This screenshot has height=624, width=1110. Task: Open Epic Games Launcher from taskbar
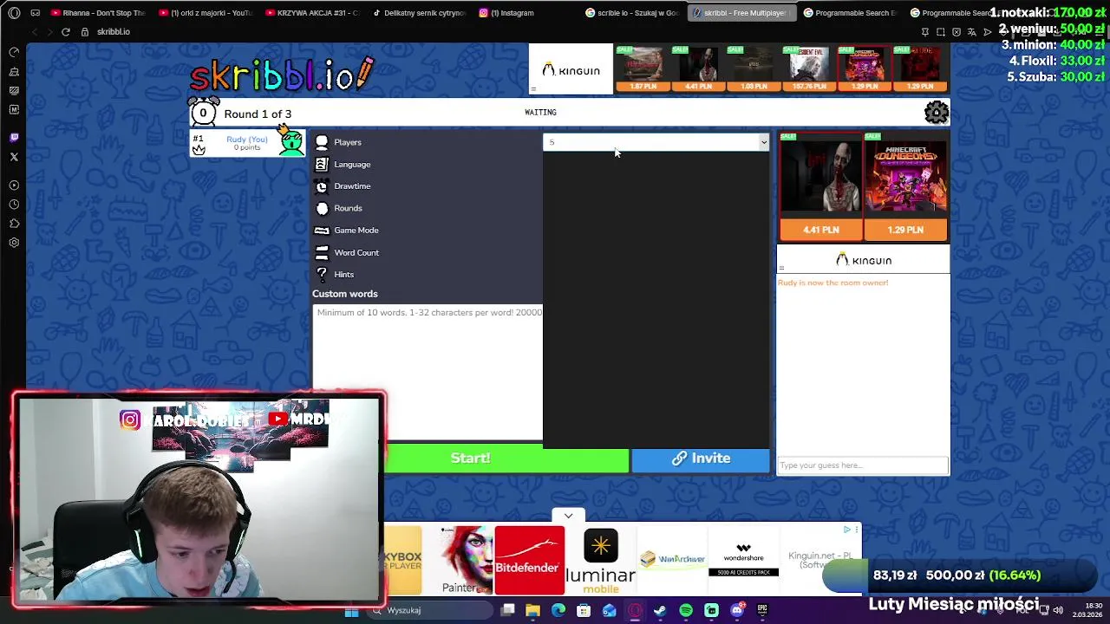[762, 610]
